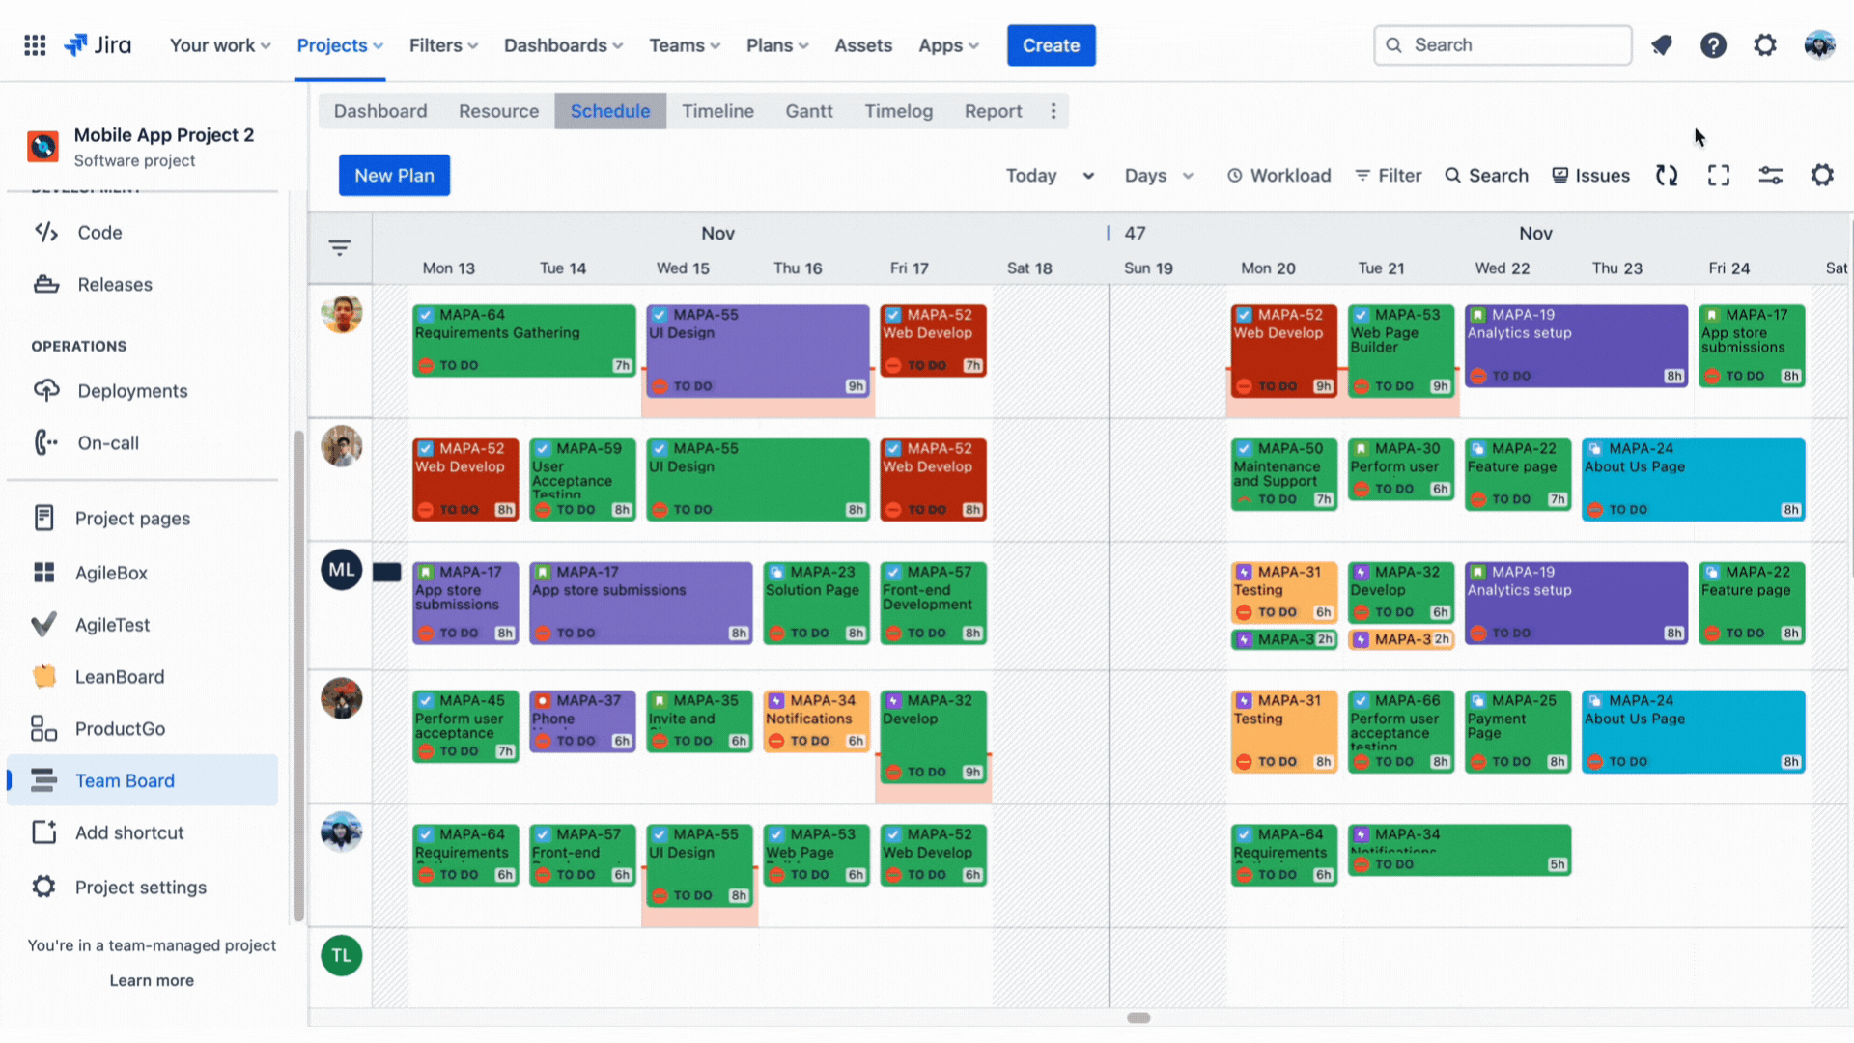Screen dimensions: 1854x1043
Task: Click the small dark box beside the ML avatar
Action: pyautogui.click(x=387, y=573)
